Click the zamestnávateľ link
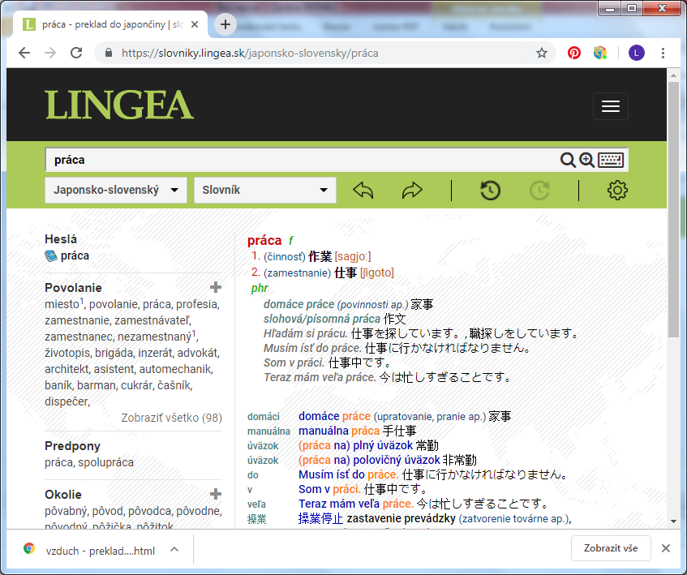This screenshot has width=687, height=575. pyautogui.click(x=152, y=320)
